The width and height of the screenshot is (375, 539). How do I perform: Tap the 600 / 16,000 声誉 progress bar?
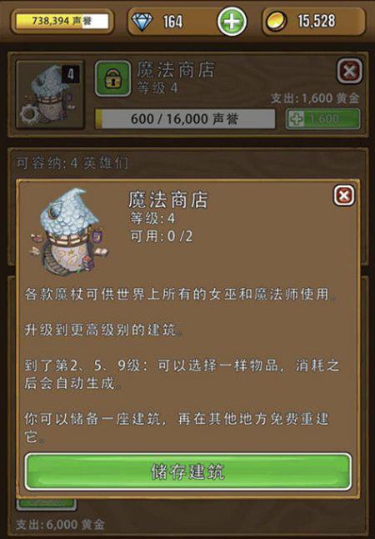pyautogui.click(x=185, y=119)
